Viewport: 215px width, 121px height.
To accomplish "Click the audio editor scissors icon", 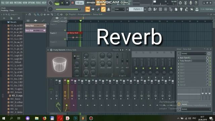I will 185,3.
